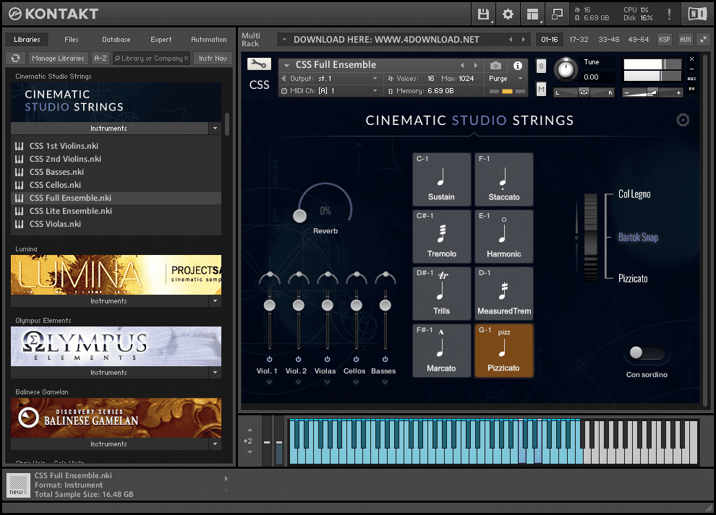Switch to the Files tab

(x=71, y=40)
